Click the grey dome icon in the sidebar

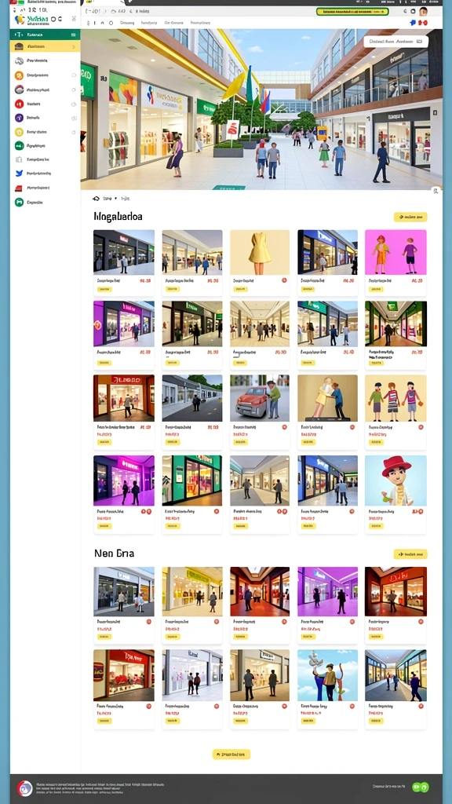19,90
